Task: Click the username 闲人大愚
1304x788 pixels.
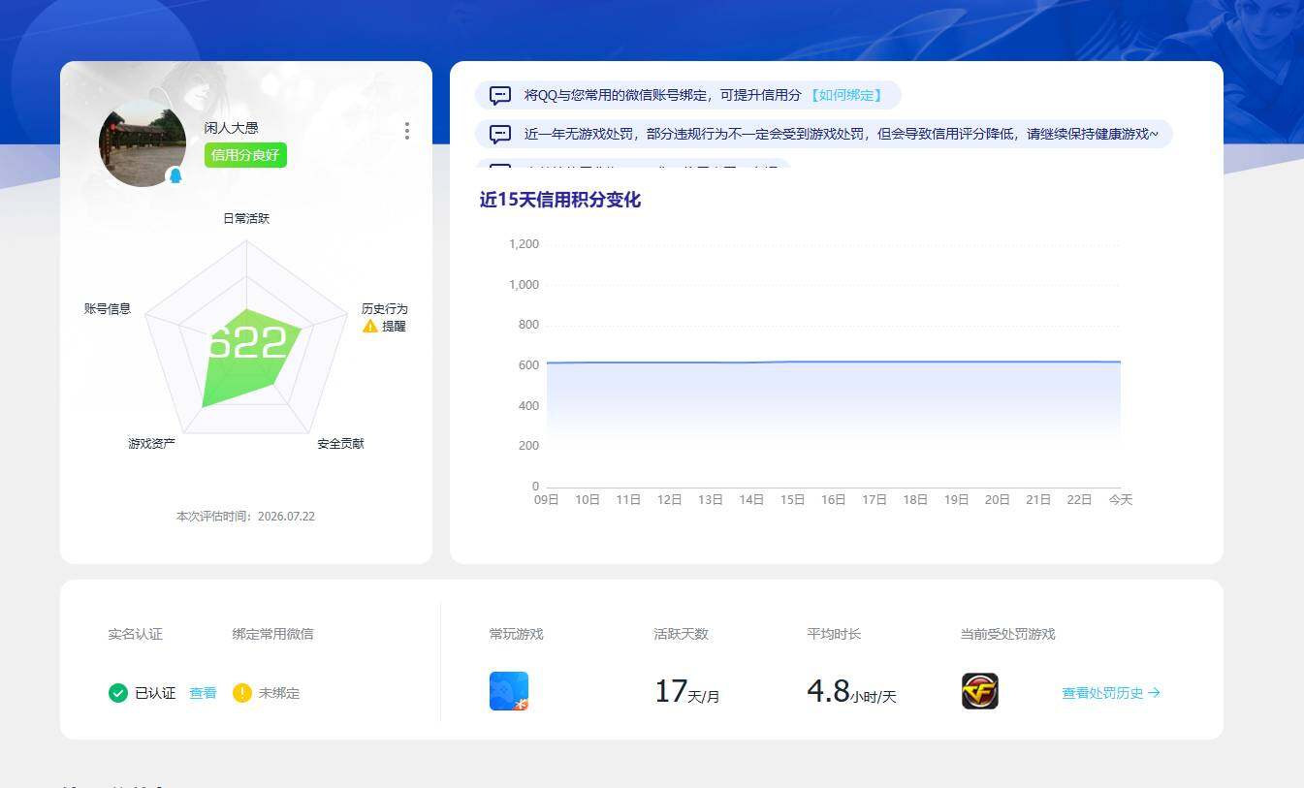Action: point(231,128)
